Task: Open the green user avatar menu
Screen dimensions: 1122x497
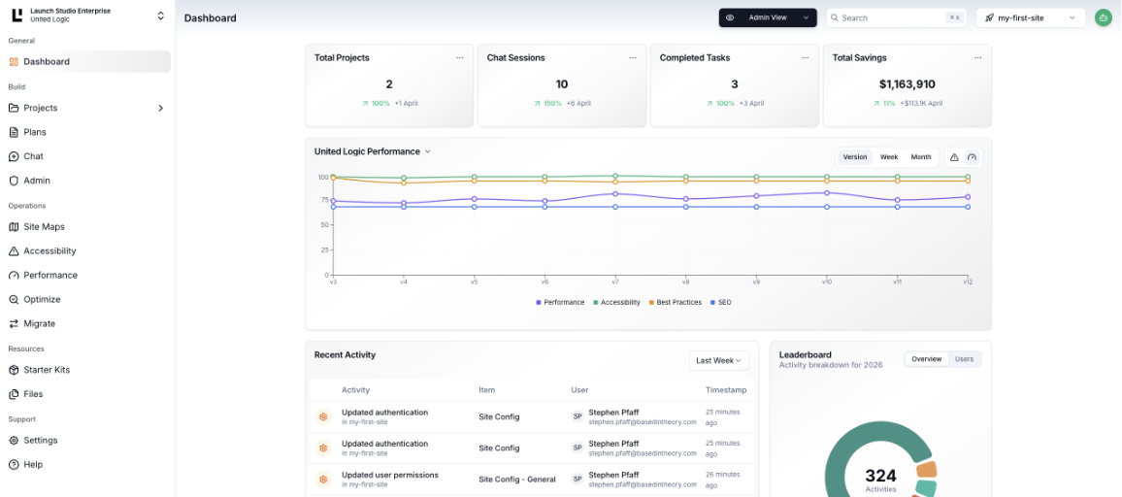Action: (1103, 17)
